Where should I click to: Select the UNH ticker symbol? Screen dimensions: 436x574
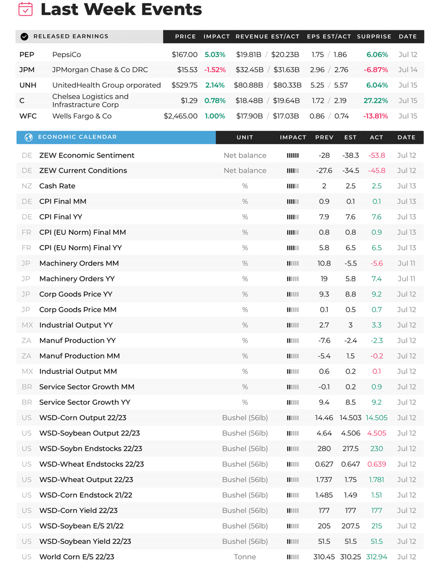28,85
